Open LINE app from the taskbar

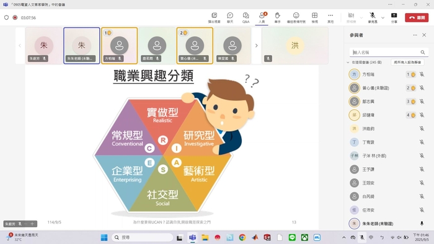click(292, 237)
